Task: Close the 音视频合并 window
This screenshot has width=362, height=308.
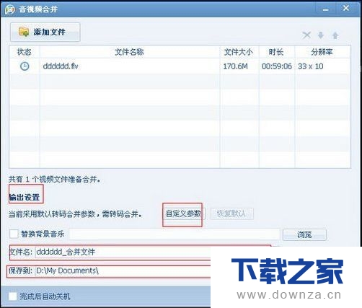Action: click(x=346, y=9)
